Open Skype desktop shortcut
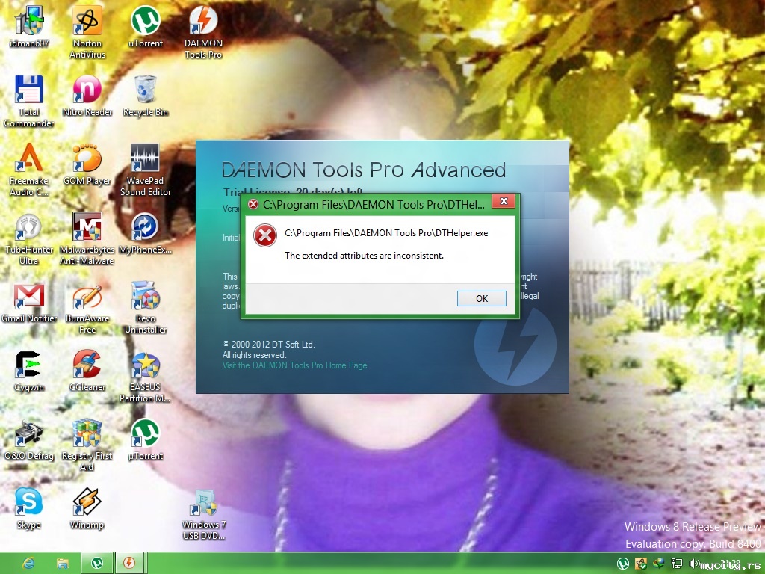The width and height of the screenshot is (765, 574). click(x=29, y=509)
